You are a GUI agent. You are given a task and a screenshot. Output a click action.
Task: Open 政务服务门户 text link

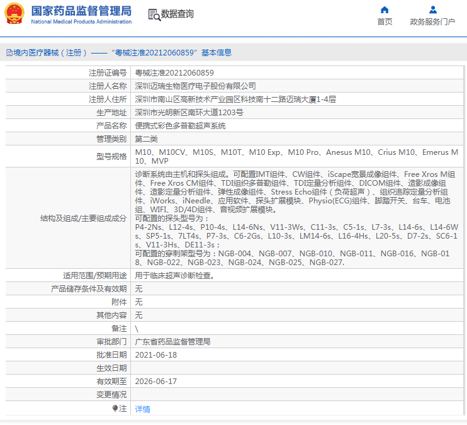[432, 22]
